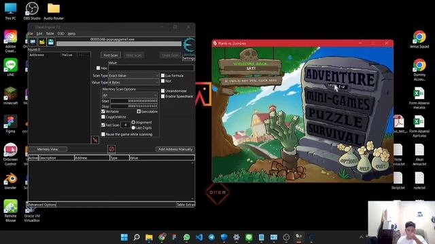The image size is (435, 244).
Task: Click Advanced Options at bottom of Cheat Engine
Action: 42,205
